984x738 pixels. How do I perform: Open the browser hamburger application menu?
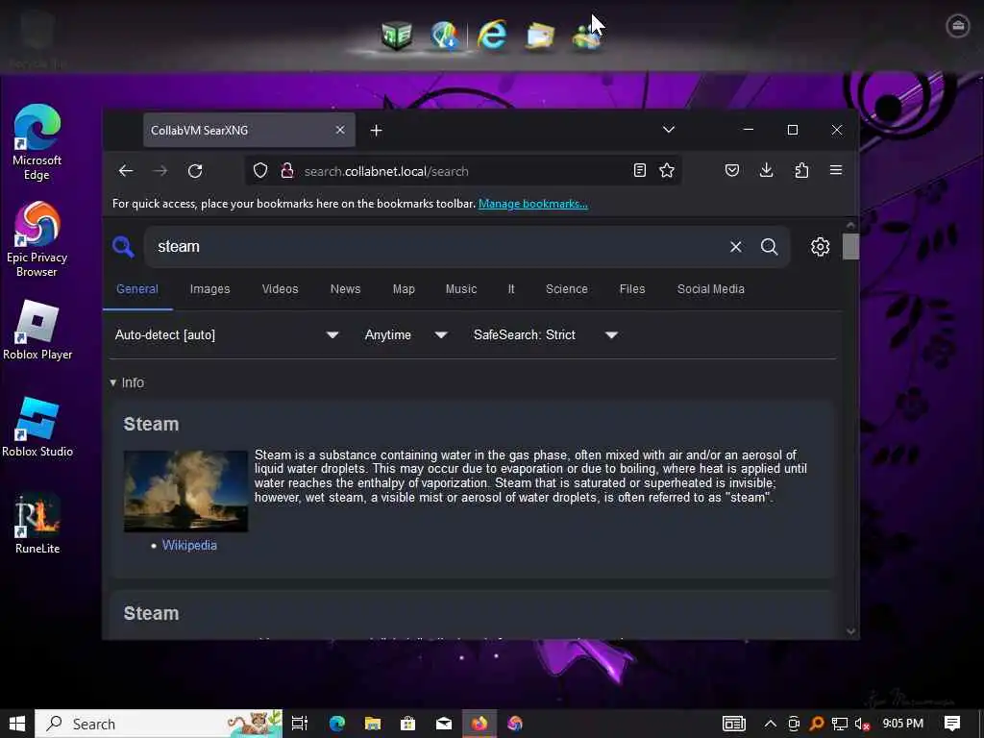click(836, 170)
